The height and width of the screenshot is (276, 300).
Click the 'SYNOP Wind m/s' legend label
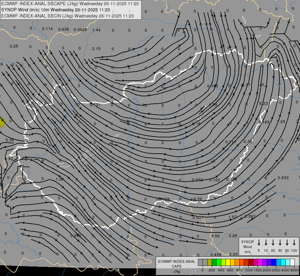[x=247, y=247]
